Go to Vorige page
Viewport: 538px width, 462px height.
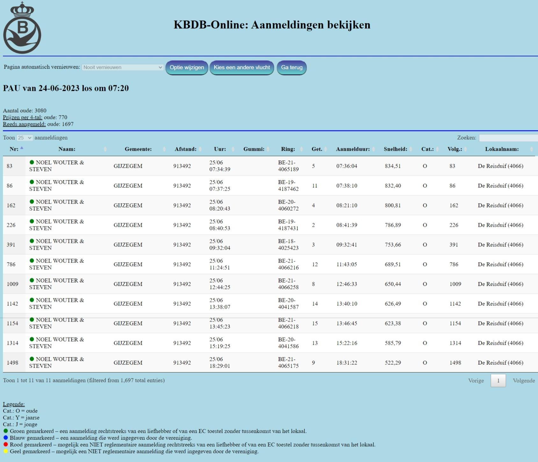coord(476,381)
